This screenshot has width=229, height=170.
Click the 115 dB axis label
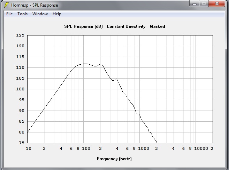[20, 57]
